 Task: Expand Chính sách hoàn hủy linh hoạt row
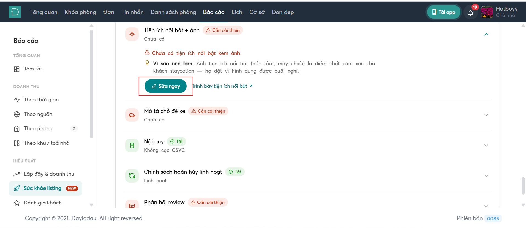486,176
